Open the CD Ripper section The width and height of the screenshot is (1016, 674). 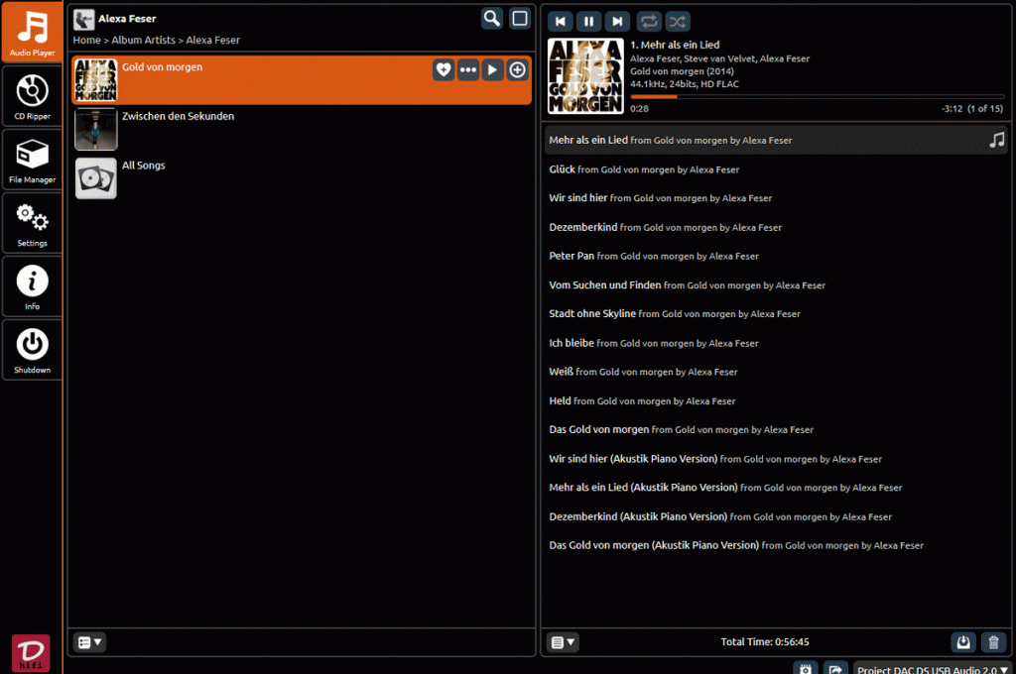32,97
